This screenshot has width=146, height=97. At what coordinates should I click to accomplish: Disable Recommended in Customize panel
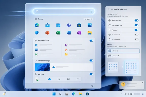[x=136, y=20]
